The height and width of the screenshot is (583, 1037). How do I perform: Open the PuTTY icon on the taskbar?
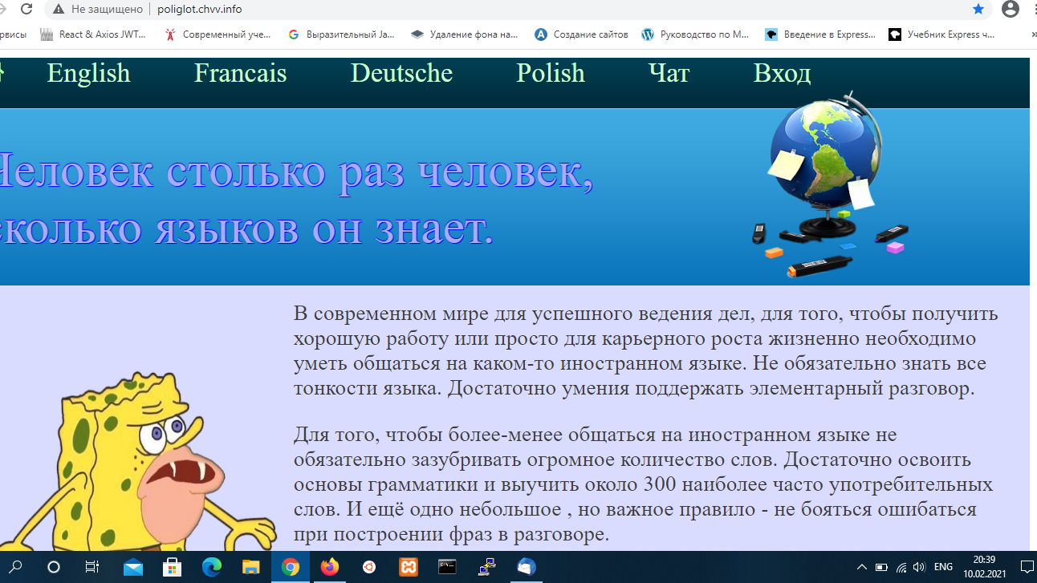(486, 567)
